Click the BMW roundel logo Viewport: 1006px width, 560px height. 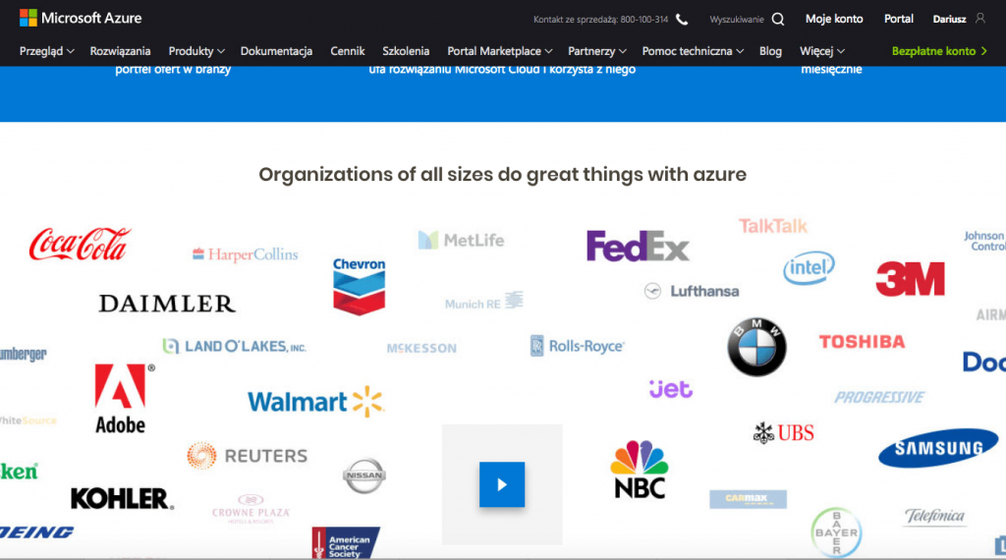[x=757, y=347]
